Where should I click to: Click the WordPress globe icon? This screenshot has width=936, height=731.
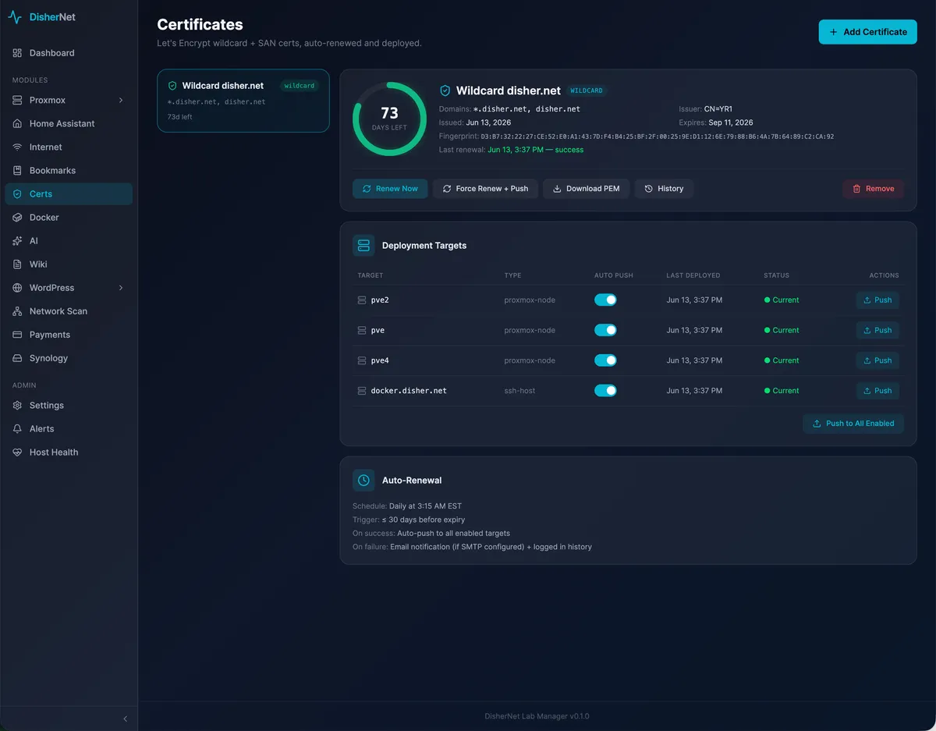tap(17, 288)
